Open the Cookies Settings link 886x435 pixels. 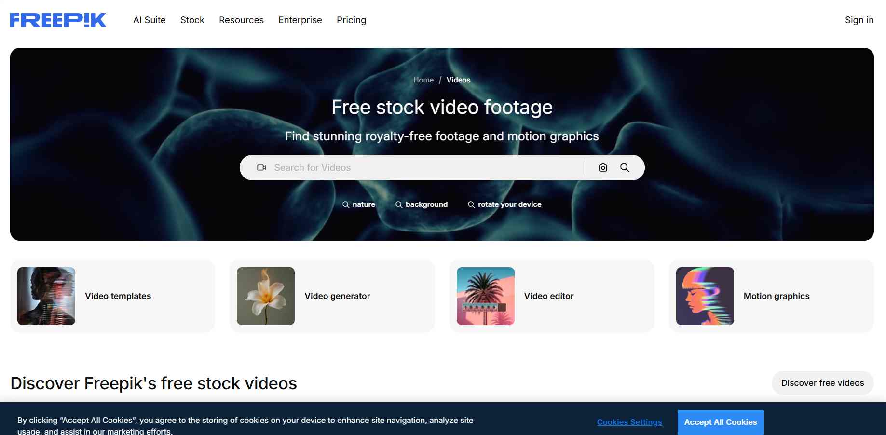pyautogui.click(x=629, y=422)
